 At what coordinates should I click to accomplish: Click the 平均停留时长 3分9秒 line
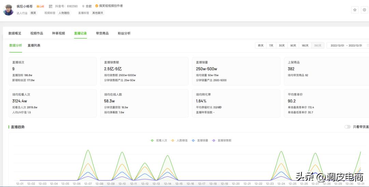point(209,107)
